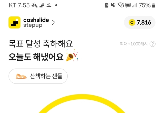Select the 산책하는 샌들 badge button
This screenshot has width=164, height=113.
[38, 76]
